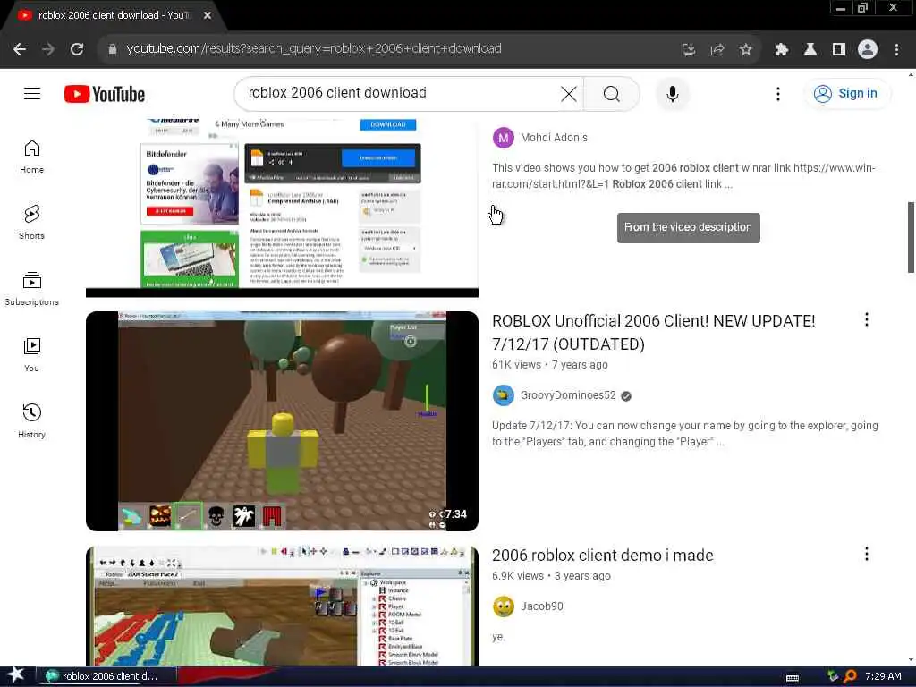Click the Update 7/12/17 description snippet
Image resolution: width=916 pixels, height=687 pixels.
(684, 434)
